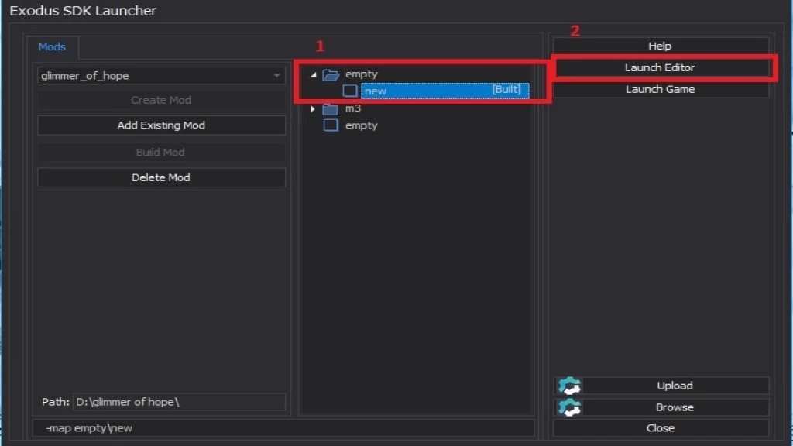793x446 pixels.
Task: Click Launch Game
Action: tap(661, 90)
